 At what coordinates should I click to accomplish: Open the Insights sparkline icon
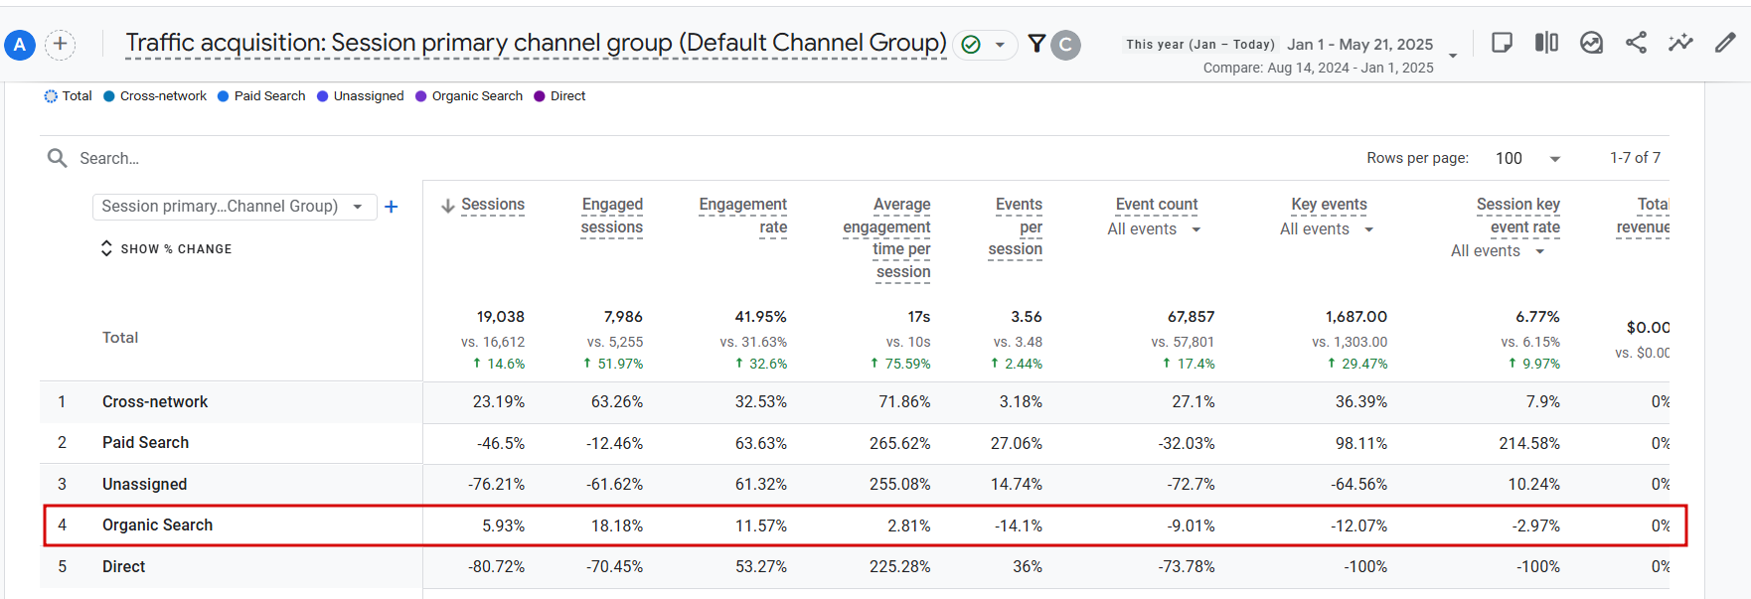pos(1680,43)
